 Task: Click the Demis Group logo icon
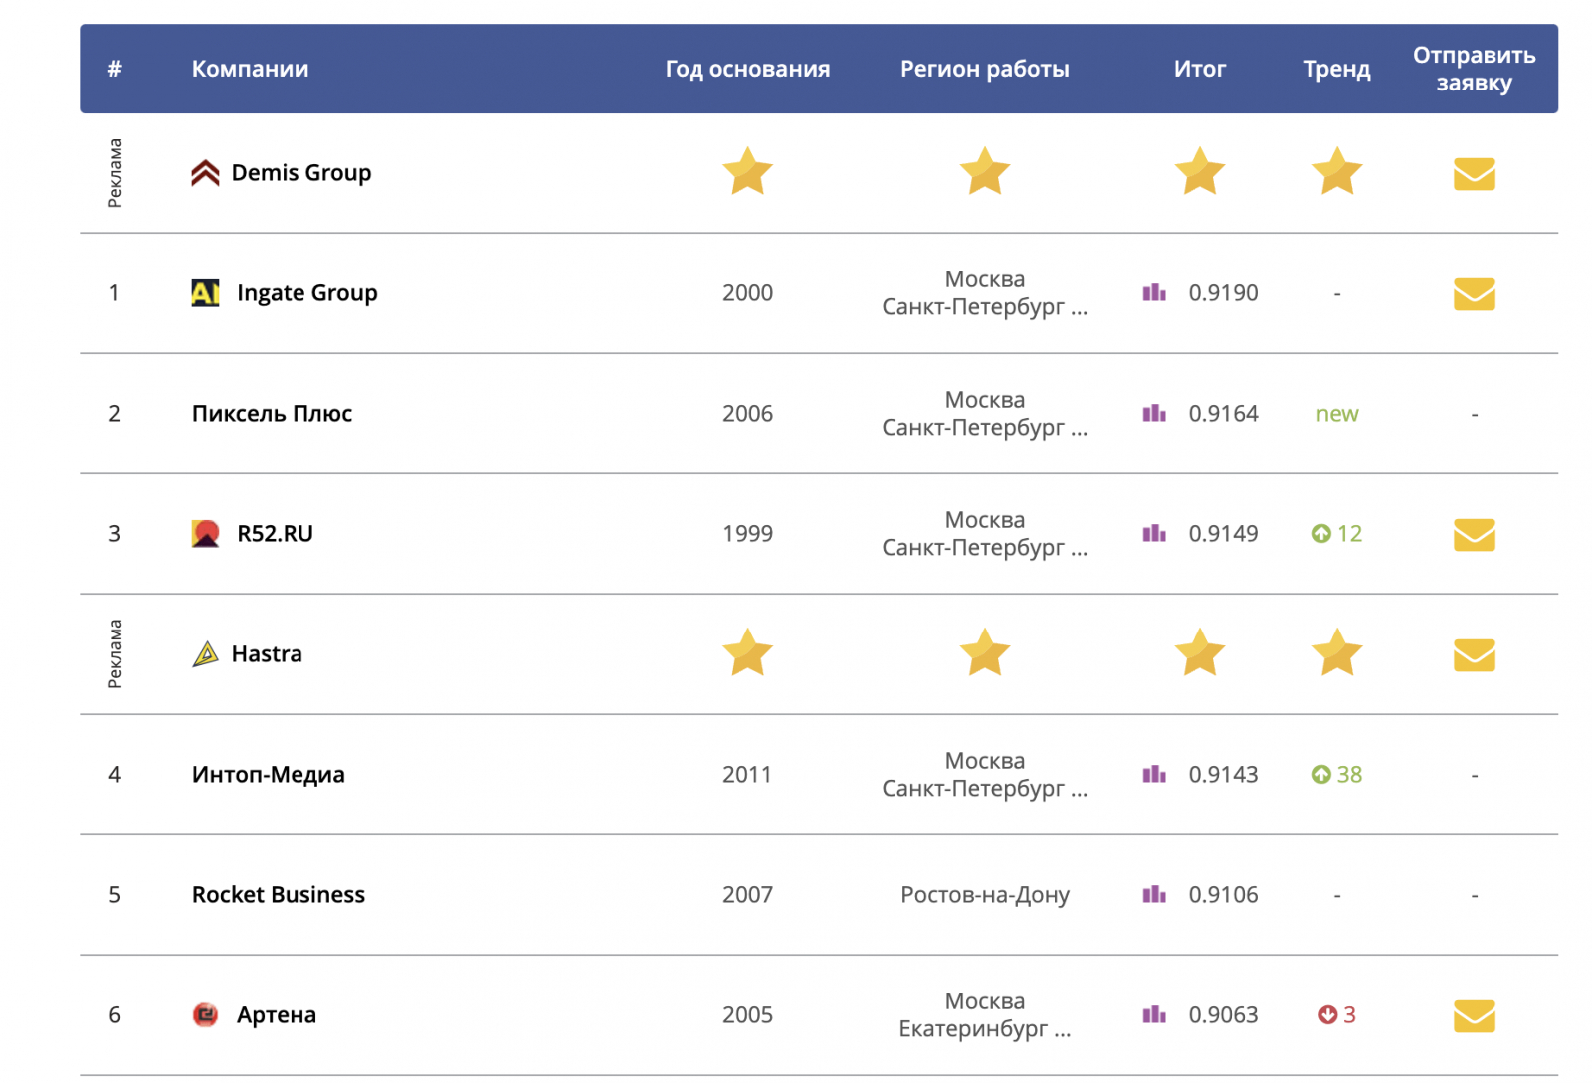click(x=205, y=173)
